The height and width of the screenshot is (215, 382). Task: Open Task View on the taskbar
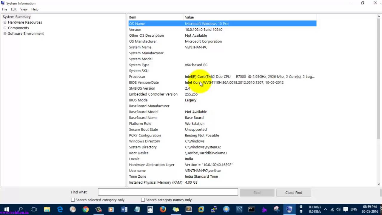pos(34,209)
